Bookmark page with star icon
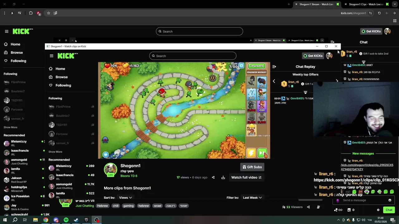399x224 pixels. 49,13
